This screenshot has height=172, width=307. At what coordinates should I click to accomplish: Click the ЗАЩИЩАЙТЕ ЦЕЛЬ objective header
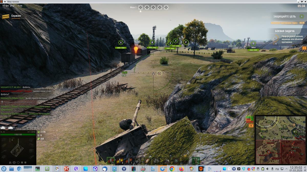click(x=284, y=17)
